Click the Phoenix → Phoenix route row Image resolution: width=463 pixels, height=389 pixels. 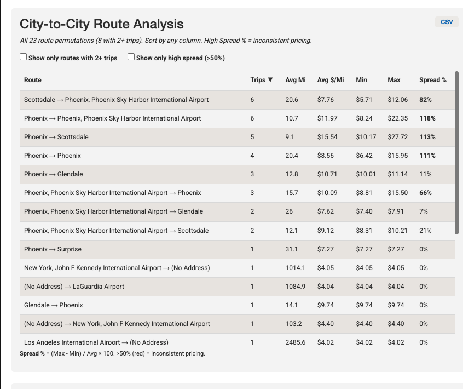click(x=53, y=156)
